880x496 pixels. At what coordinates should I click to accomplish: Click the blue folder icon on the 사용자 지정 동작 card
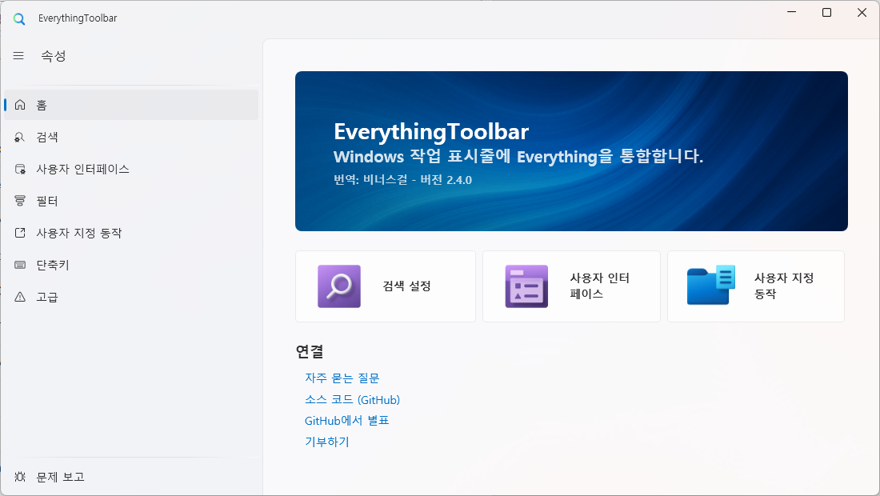[x=711, y=286]
